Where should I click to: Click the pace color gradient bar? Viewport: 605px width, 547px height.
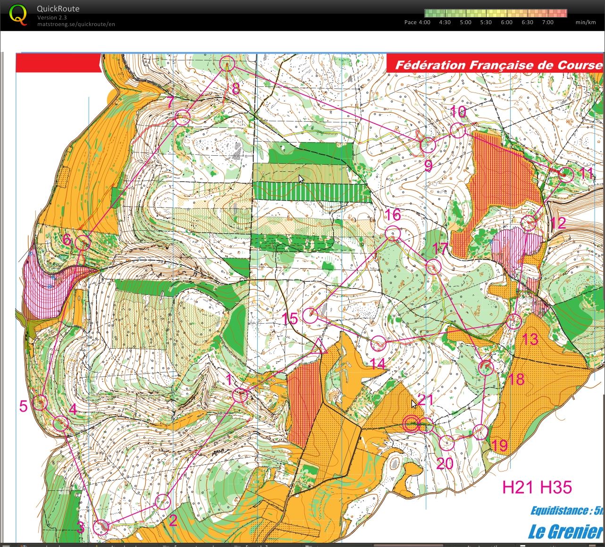(496, 13)
